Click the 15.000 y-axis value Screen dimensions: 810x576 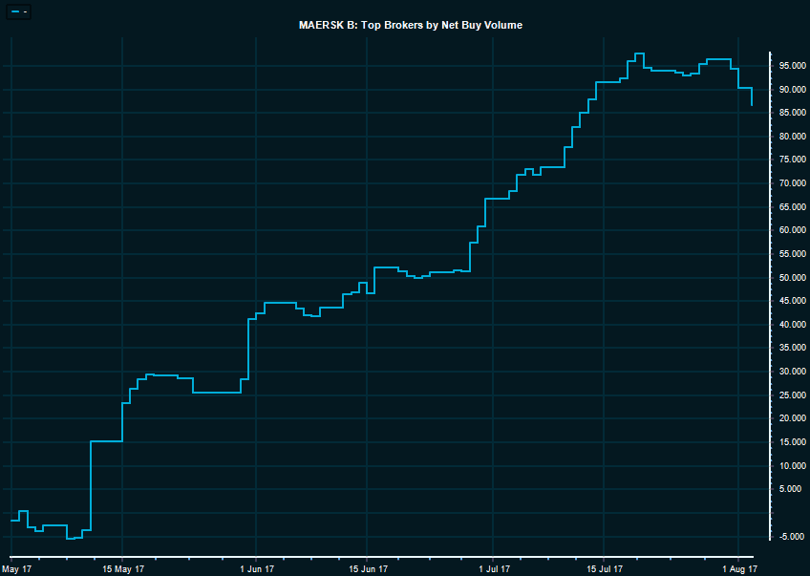coord(790,442)
